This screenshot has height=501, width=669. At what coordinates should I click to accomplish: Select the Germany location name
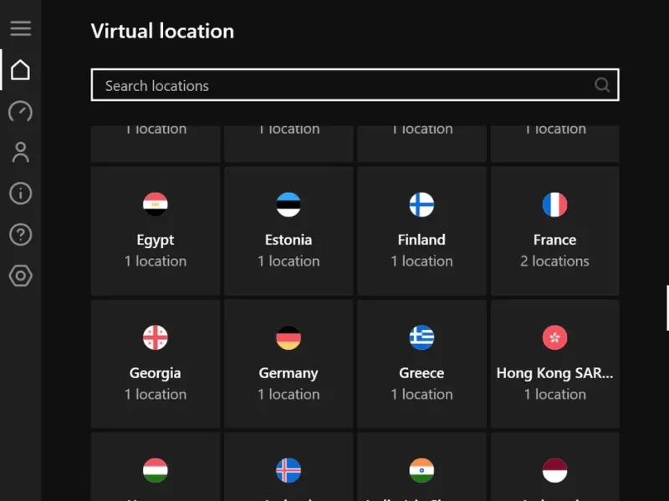click(289, 373)
